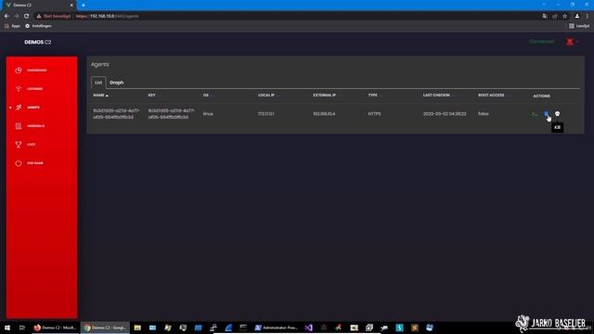Open Visual Studio from the taskbar
This screenshot has height=334, width=594.
pyautogui.click(x=309, y=328)
